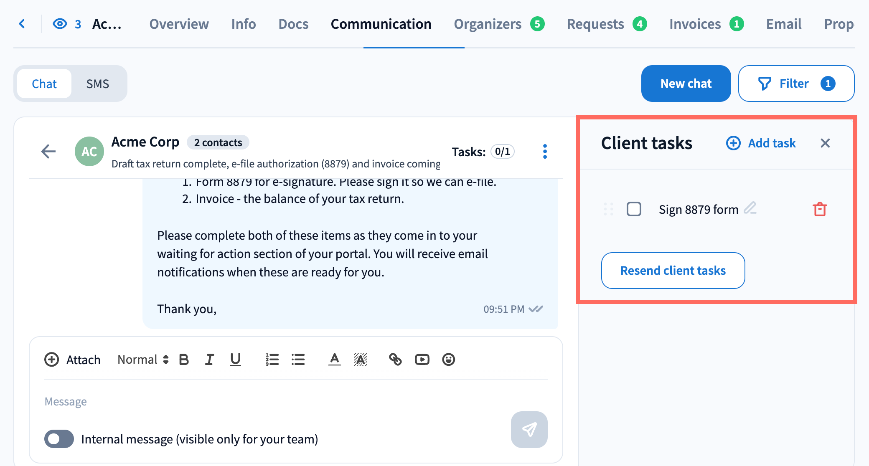The image size is (869, 466).
Task: Insert a video into the message
Action: [x=422, y=360]
